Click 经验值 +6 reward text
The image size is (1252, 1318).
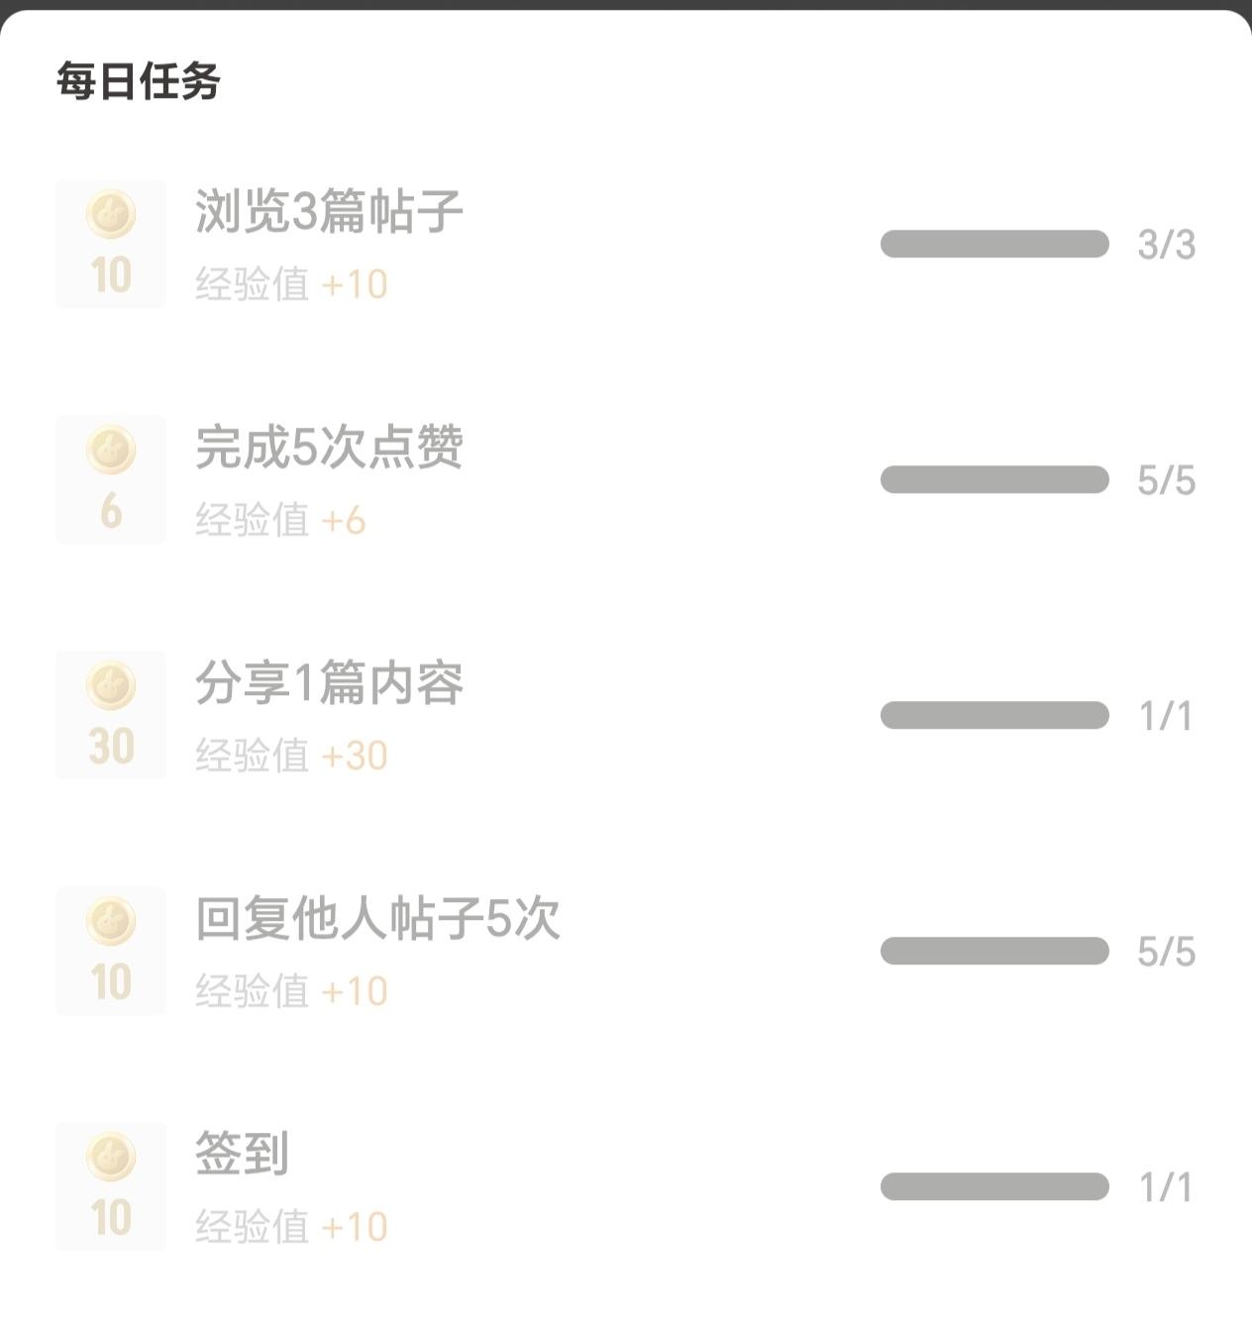[x=280, y=520]
